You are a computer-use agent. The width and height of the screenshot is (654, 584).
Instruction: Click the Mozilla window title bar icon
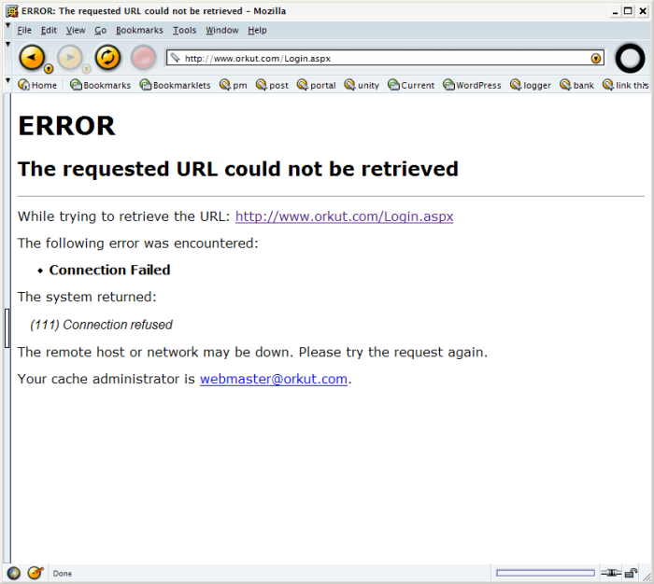(x=12, y=11)
